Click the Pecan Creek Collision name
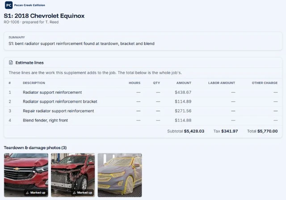286x200 pixels. [29, 5]
